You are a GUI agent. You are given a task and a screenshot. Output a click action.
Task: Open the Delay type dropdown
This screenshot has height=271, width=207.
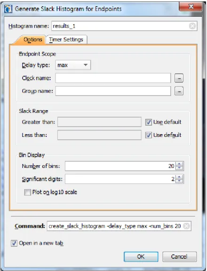click(73, 65)
